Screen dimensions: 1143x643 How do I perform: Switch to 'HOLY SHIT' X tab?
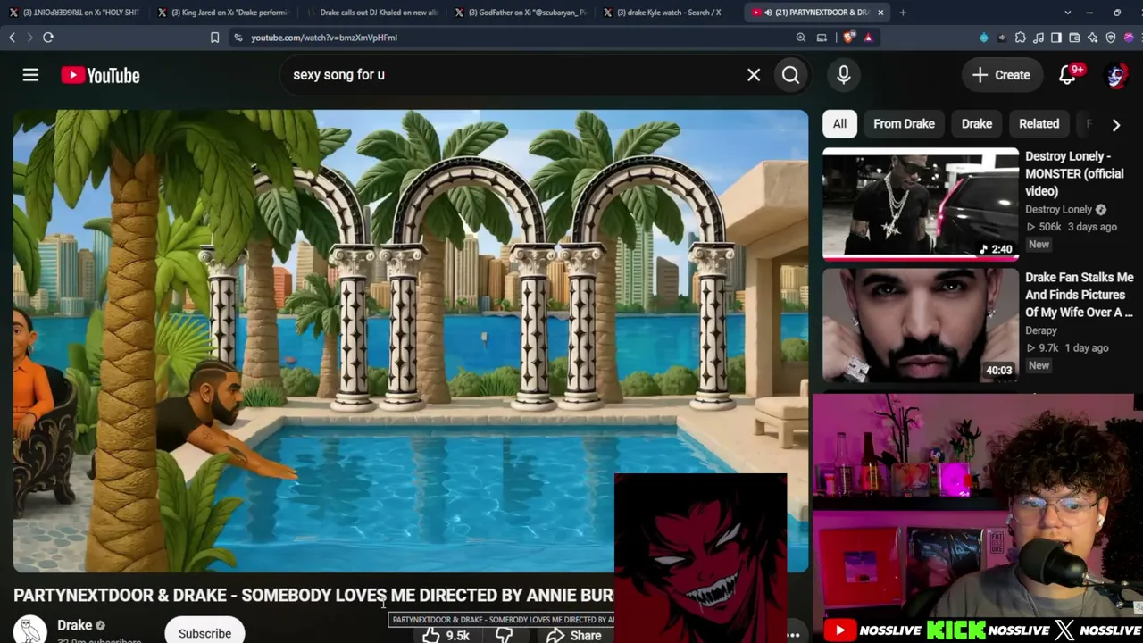[x=75, y=13]
